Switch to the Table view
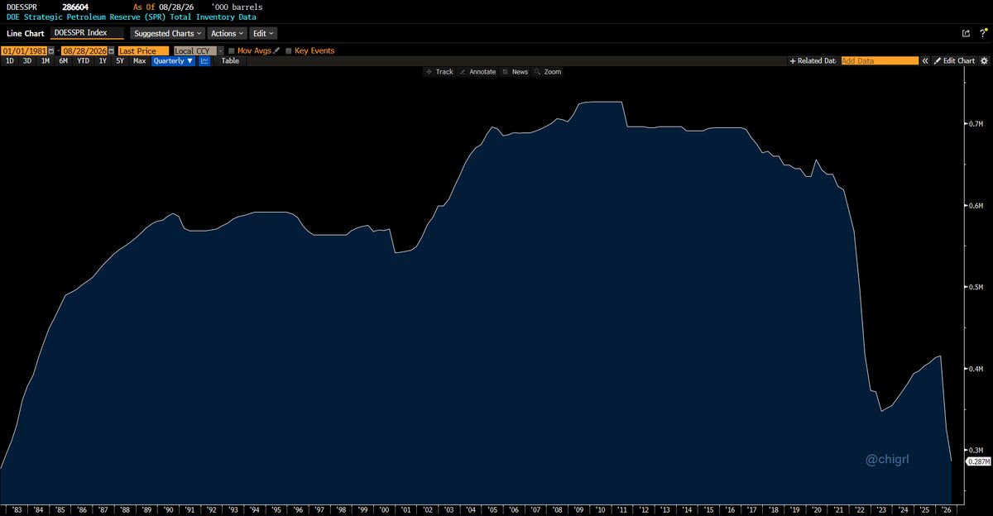993x516 pixels. click(x=230, y=61)
